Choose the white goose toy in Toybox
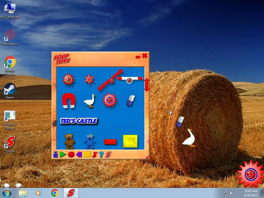This screenshot has width=264, height=198. [x=89, y=101]
